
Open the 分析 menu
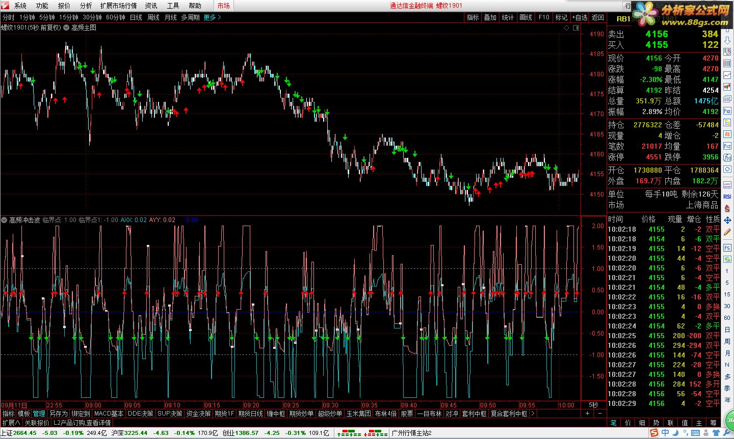86,6
